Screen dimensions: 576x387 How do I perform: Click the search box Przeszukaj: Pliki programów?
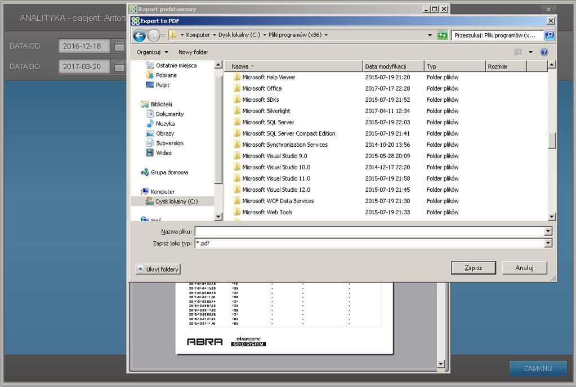(x=497, y=35)
